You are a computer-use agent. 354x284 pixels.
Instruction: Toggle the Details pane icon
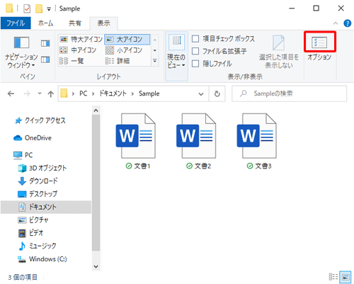click(45, 59)
